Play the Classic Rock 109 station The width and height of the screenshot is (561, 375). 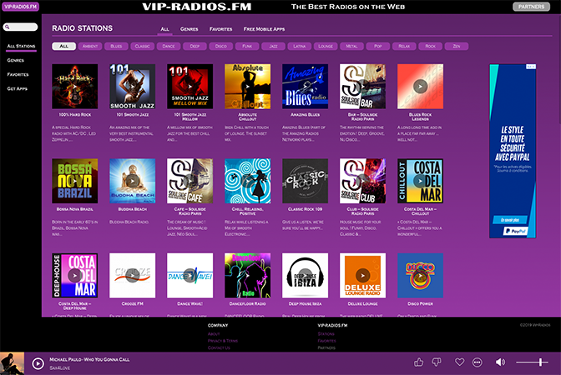click(306, 181)
